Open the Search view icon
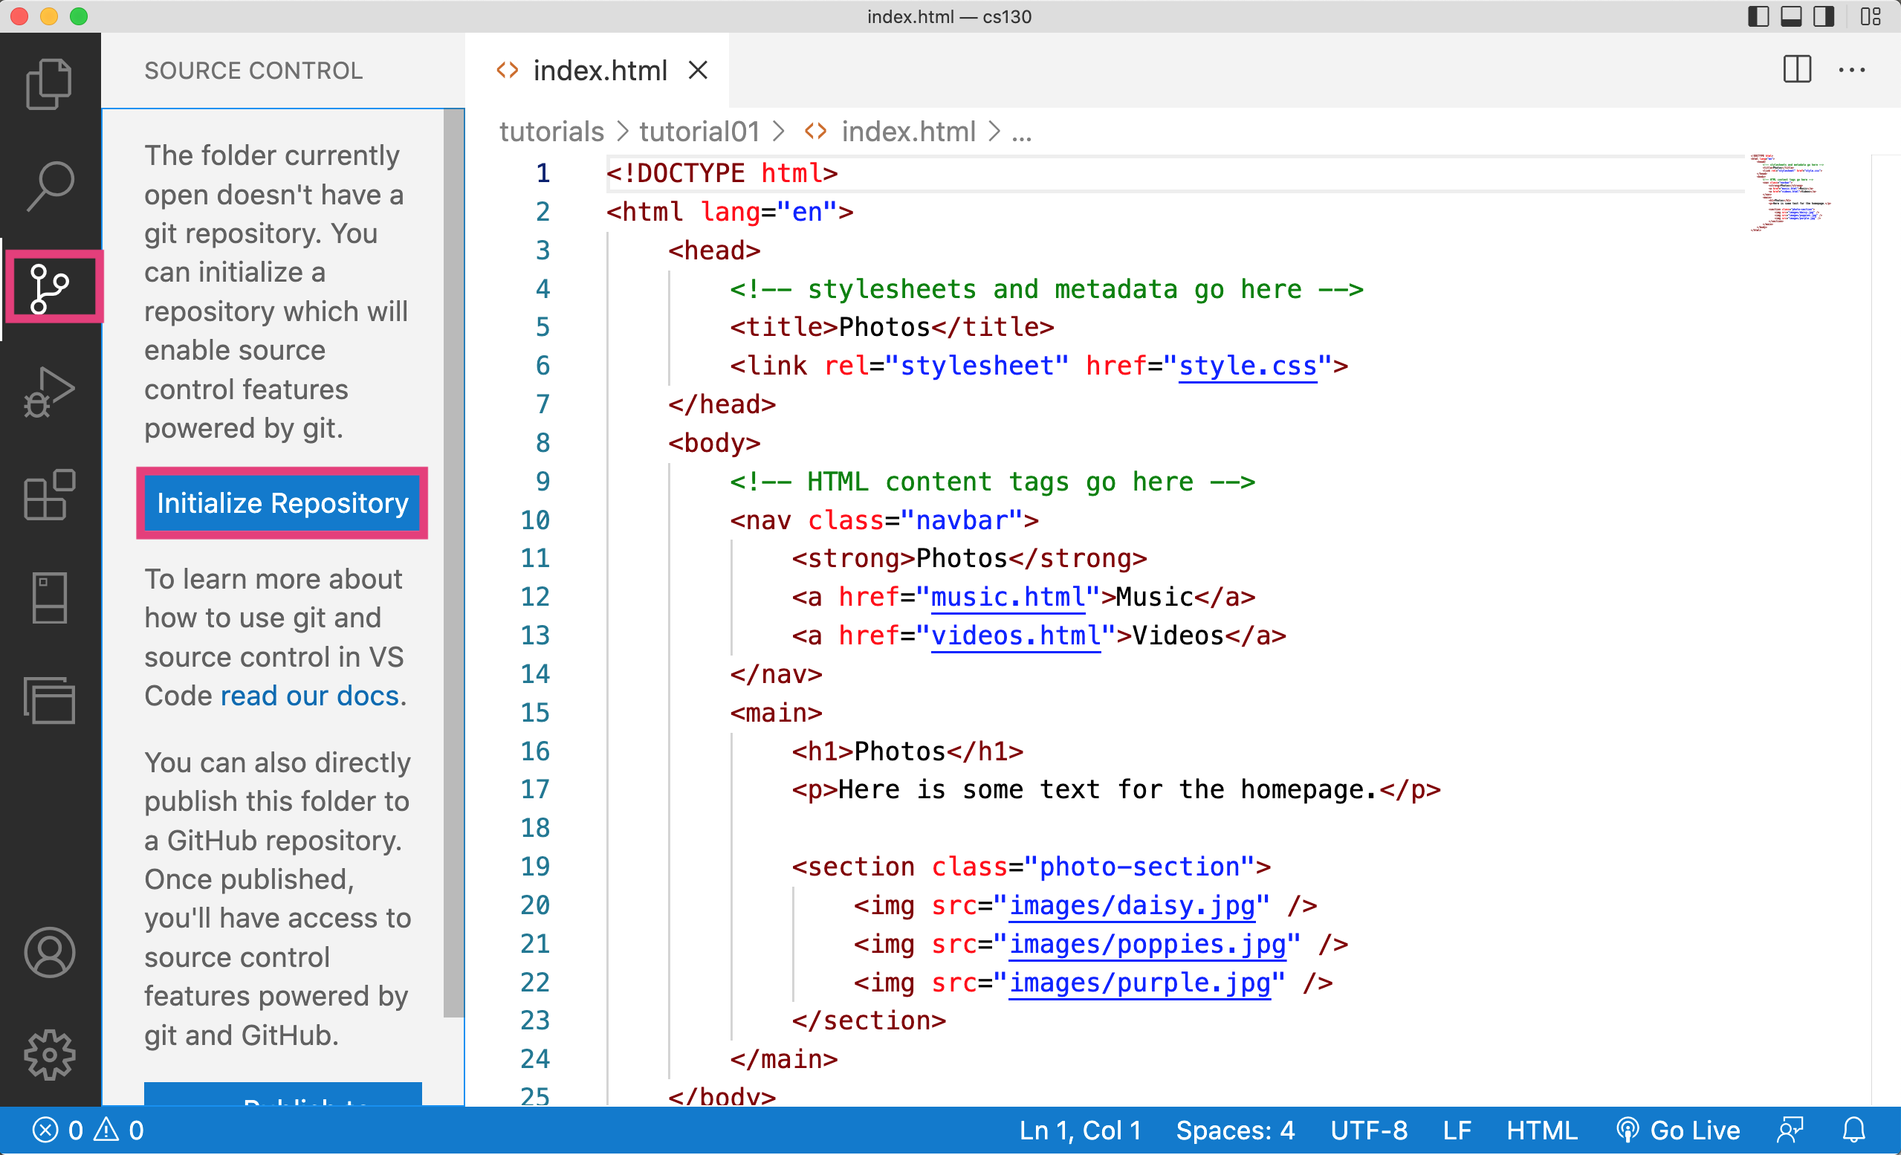 49,185
